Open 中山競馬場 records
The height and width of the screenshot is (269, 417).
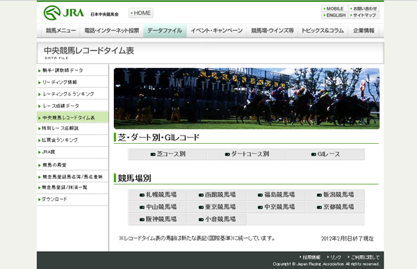click(158, 207)
